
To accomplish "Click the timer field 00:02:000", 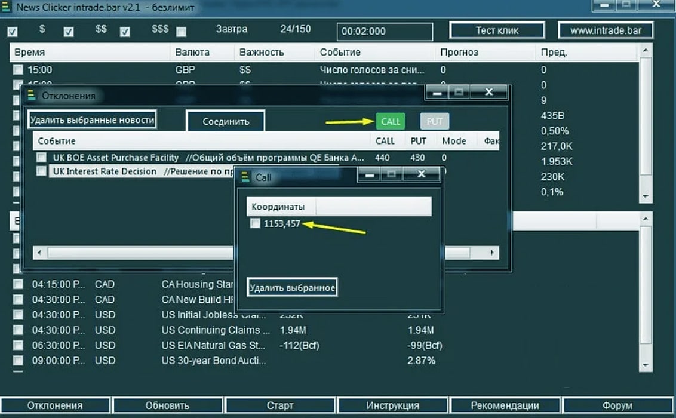I will [385, 32].
